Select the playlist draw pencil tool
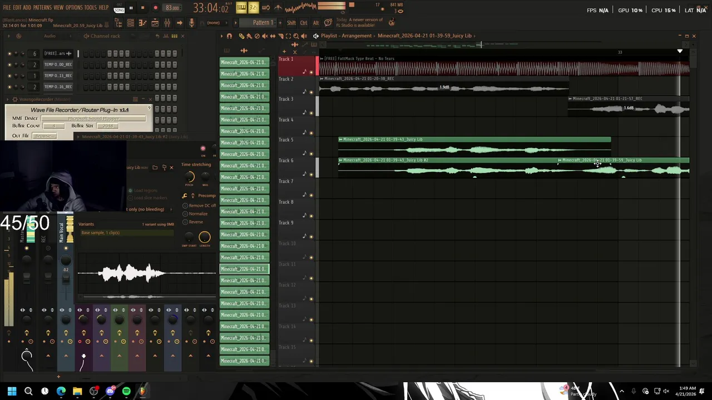 pos(241,36)
